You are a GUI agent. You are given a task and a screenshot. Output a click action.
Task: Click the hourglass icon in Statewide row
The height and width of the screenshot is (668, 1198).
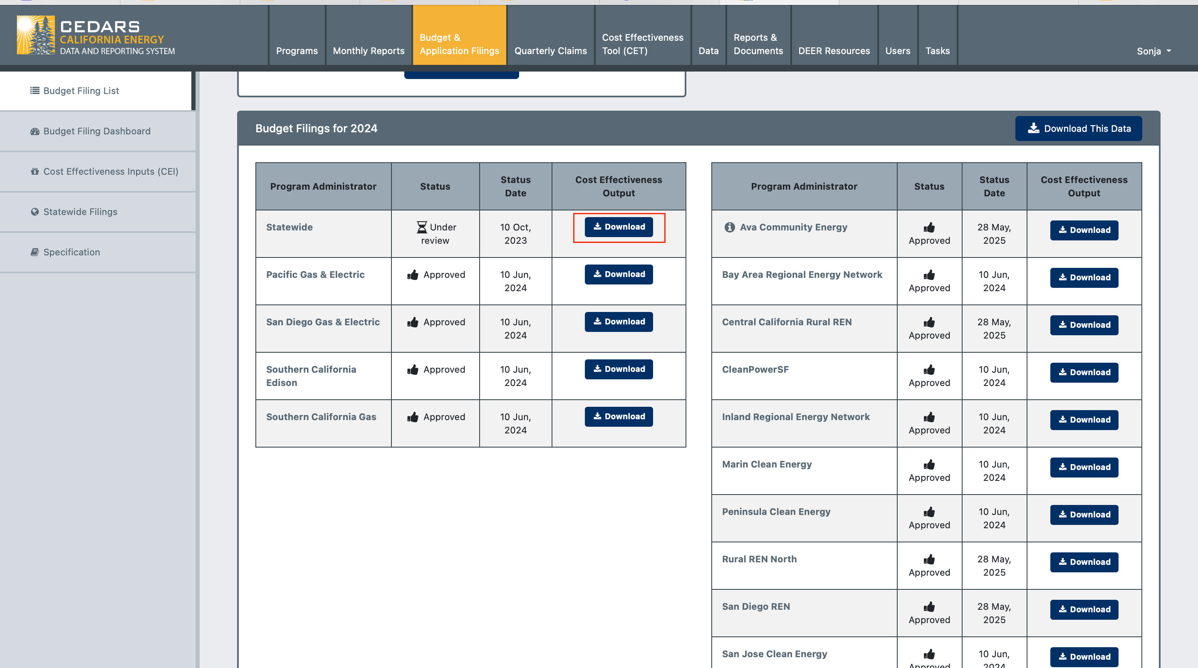click(421, 227)
